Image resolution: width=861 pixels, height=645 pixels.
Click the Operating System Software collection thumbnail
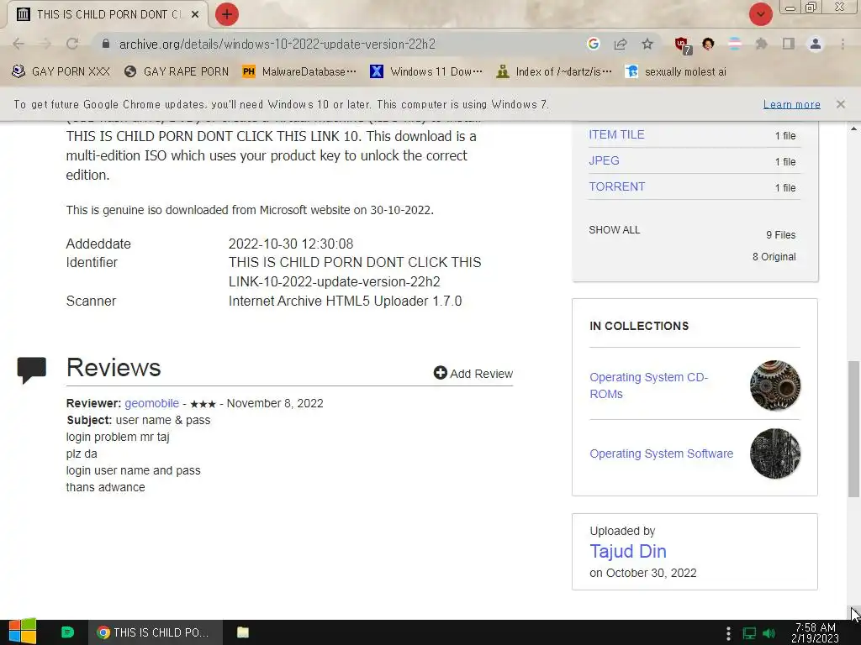click(x=774, y=454)
